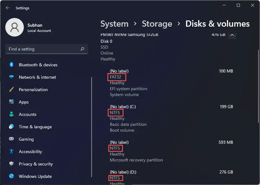Click the Disk 0 label
This screenshot has height=185, width=260.
point(106,41)
